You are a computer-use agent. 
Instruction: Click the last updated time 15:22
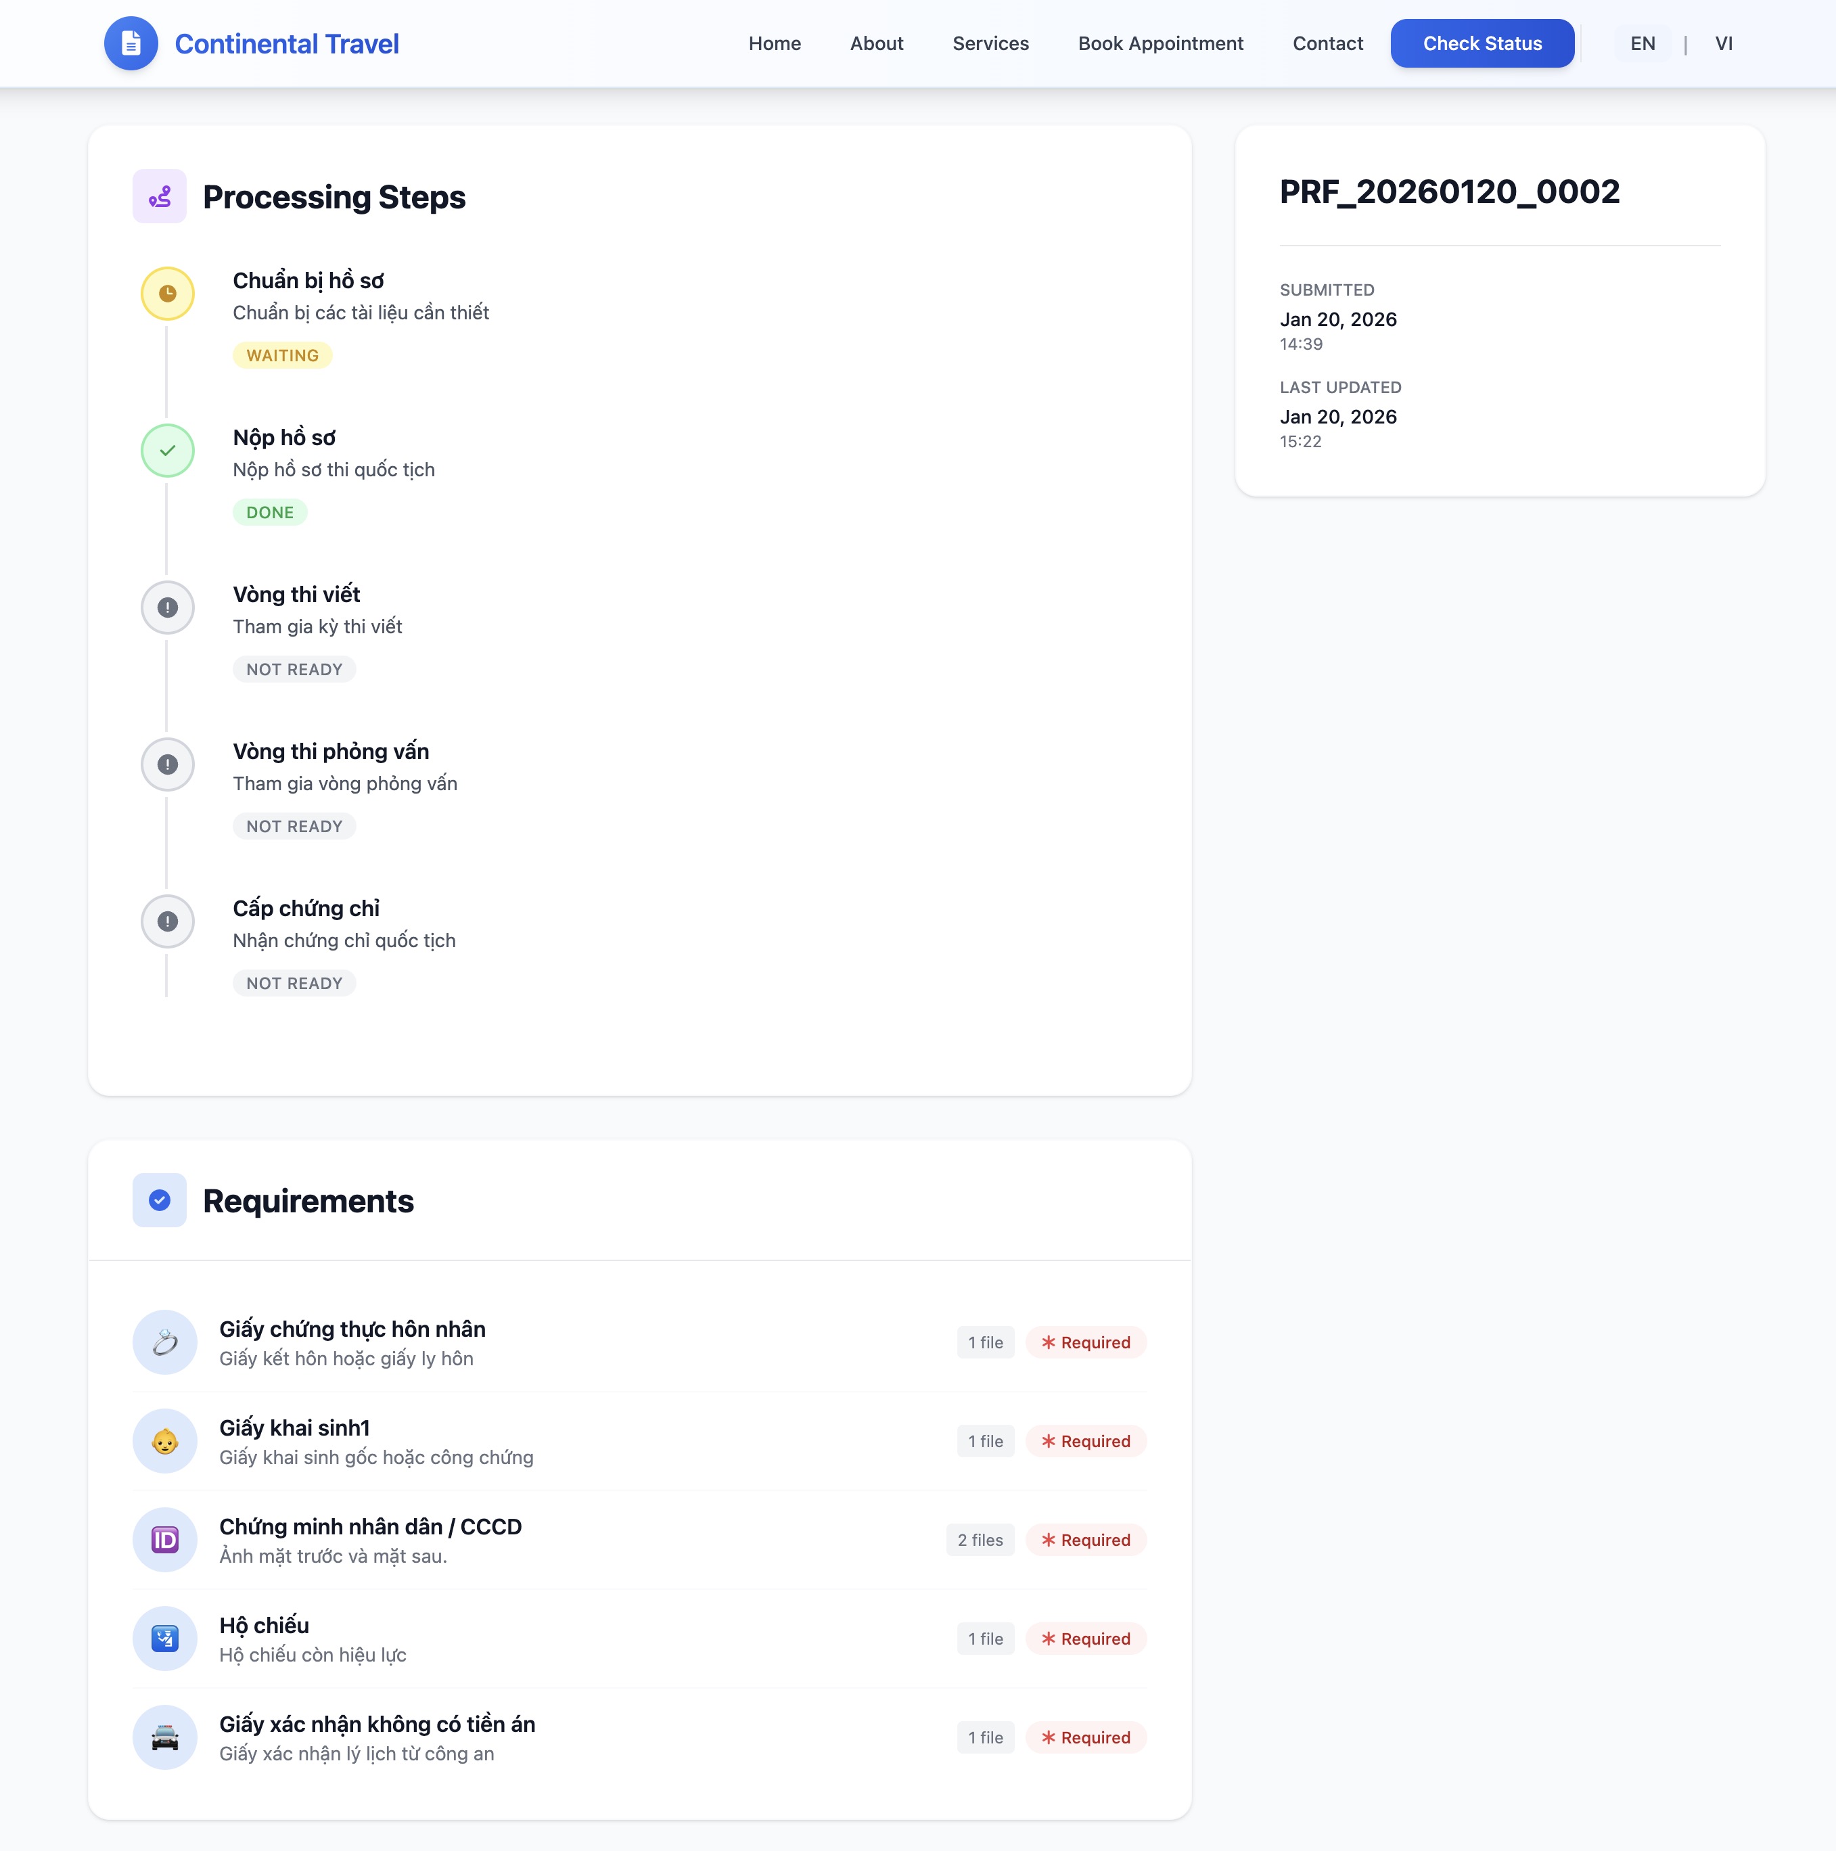[x=1300, y=442]
